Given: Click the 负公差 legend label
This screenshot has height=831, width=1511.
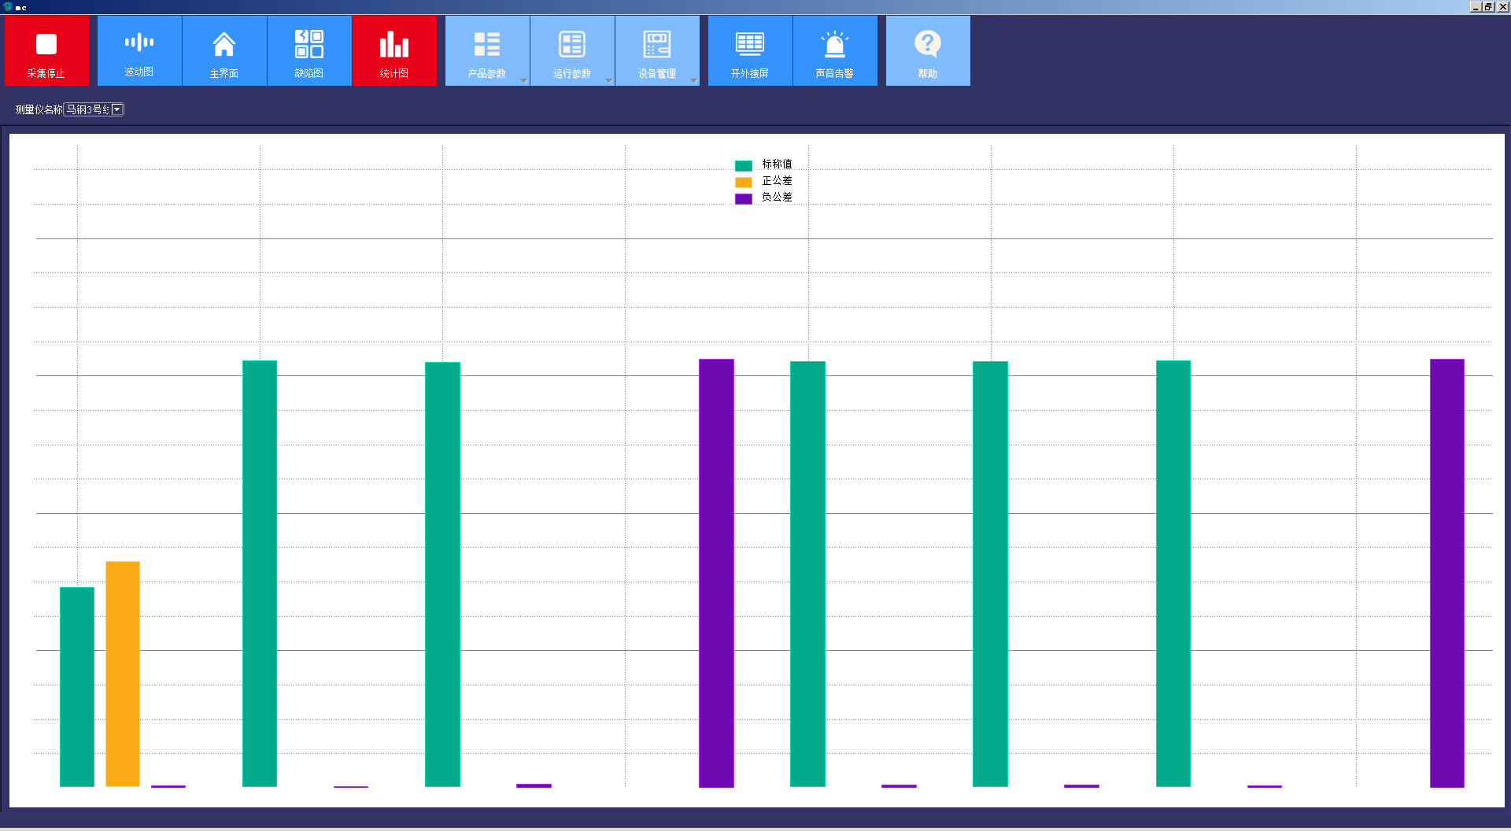Looking at the screenshot, I should (777, 198).
